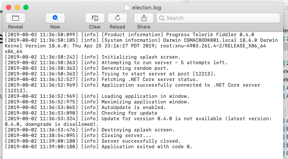The width and height of the screenshot is (288, 159).
Task: Click the Share label text
Action: pyautogui.click(x=144, y=27)
